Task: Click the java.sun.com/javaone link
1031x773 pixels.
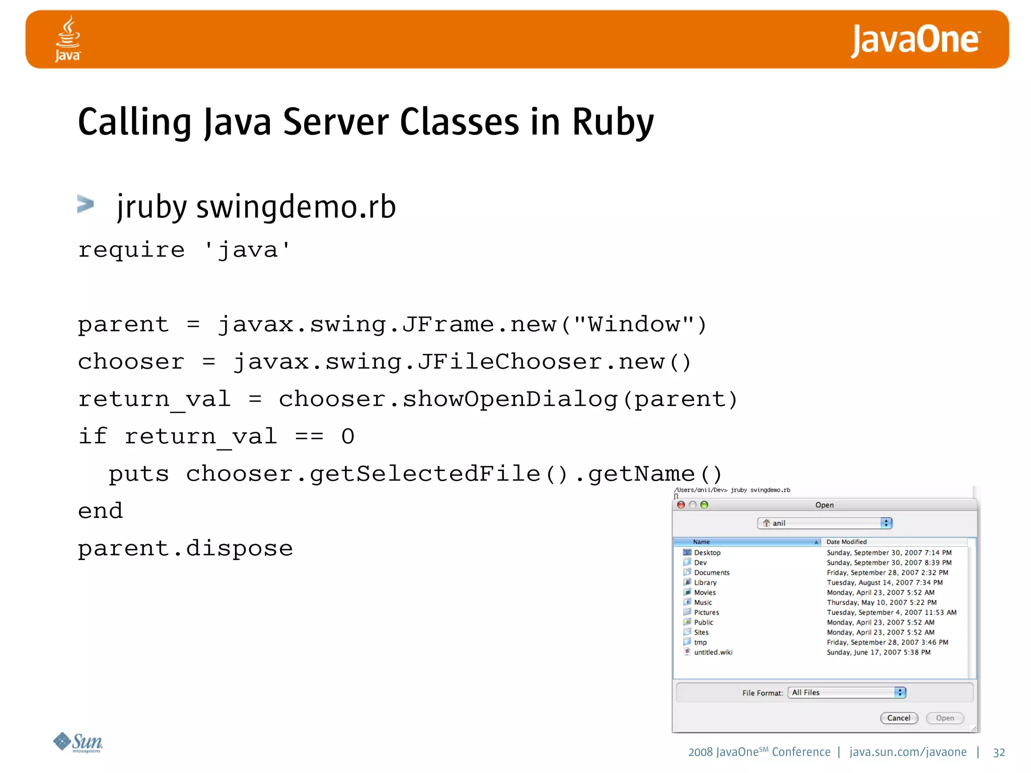Action: tap(908, 752)
